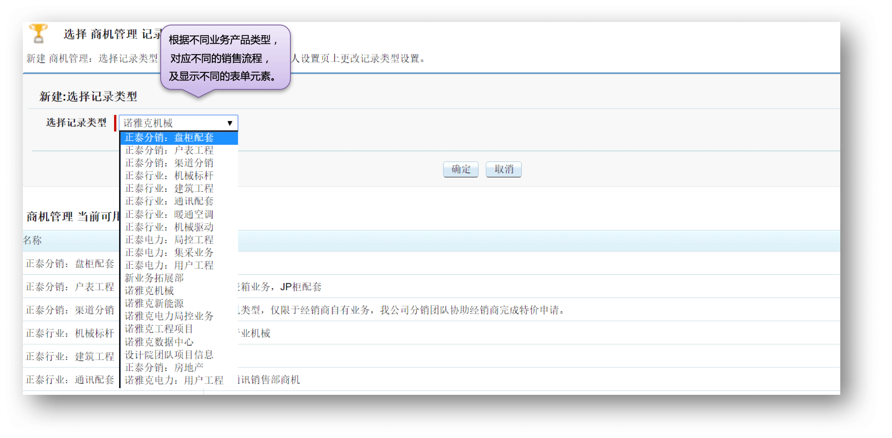The height and width of the screenshot is (438, 892).
Task: Select 正泰行业：通讯配套 dropdown option
Action: (179, 201)
